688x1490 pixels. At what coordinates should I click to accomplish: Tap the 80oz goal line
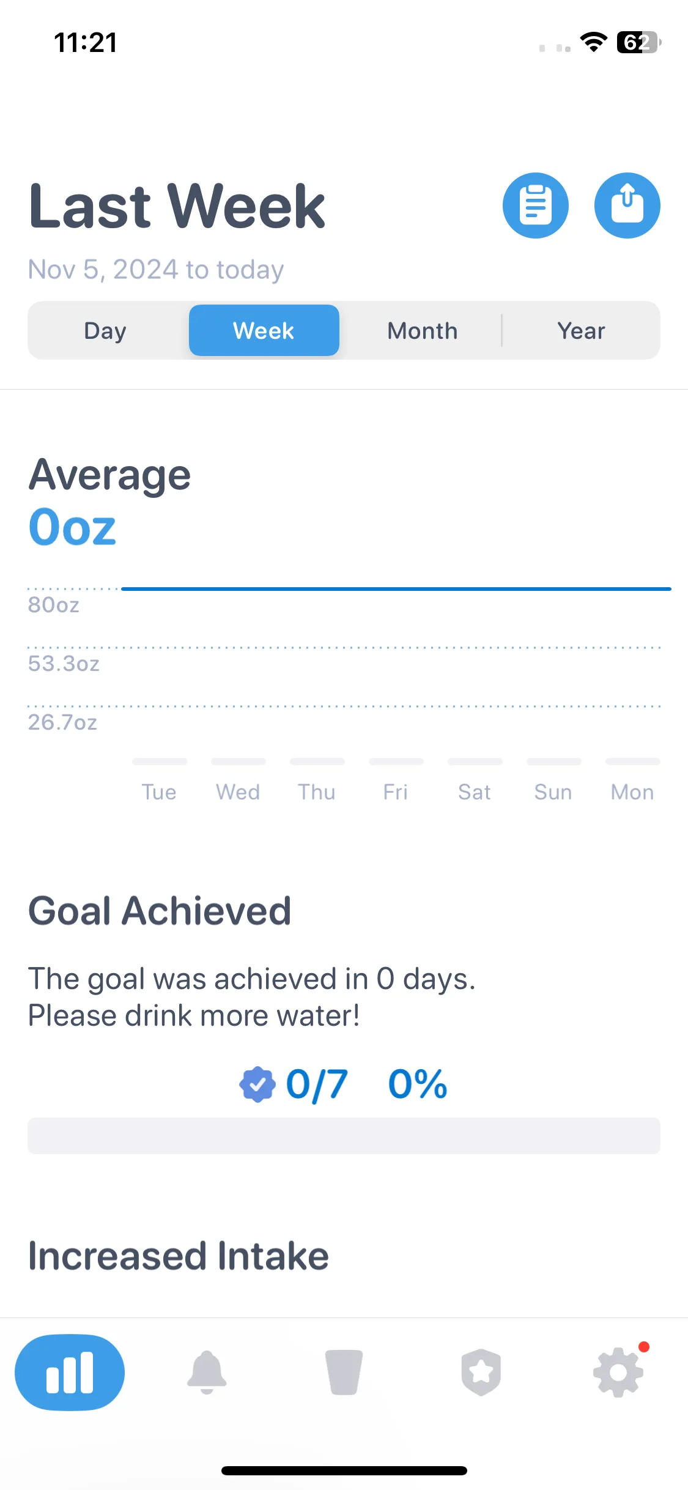396,588
